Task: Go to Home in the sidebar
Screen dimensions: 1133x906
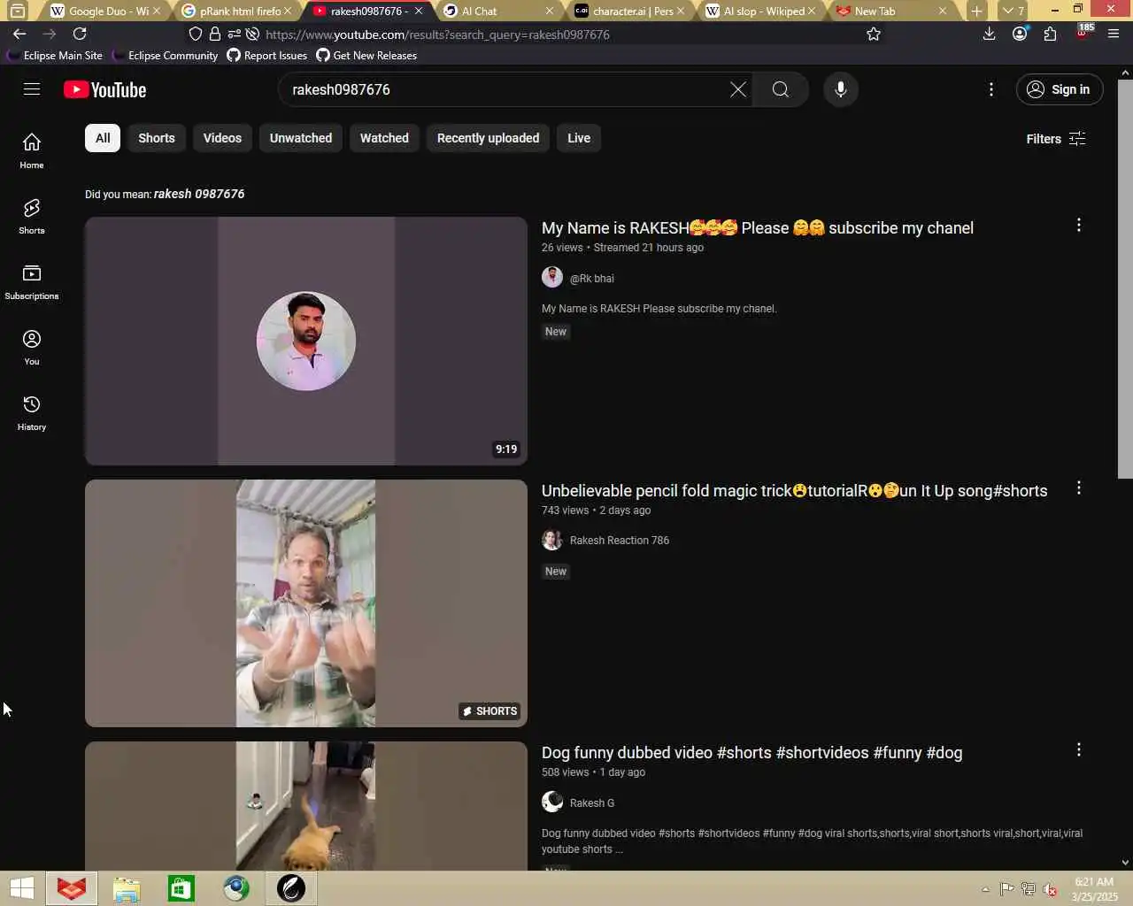Action: [32, 151]
